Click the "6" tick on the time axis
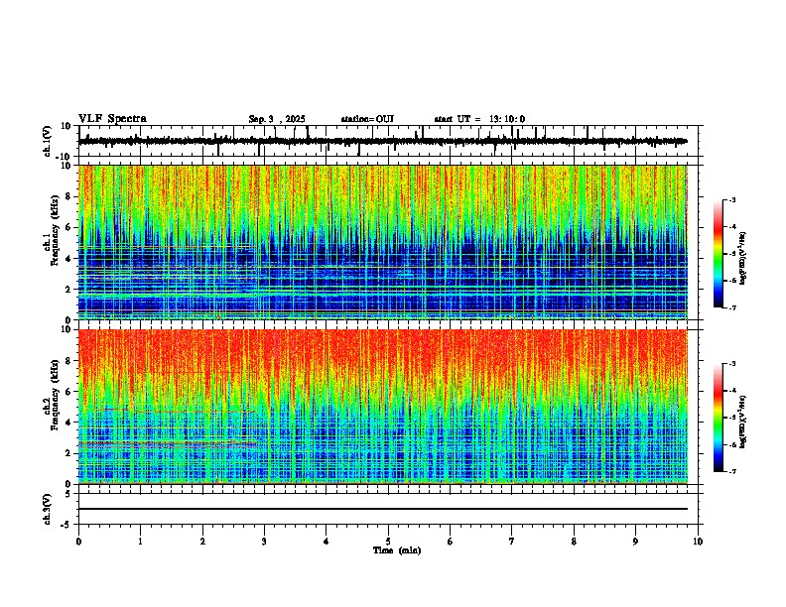Viewport: 786px width, 607px height. point(451,542)
